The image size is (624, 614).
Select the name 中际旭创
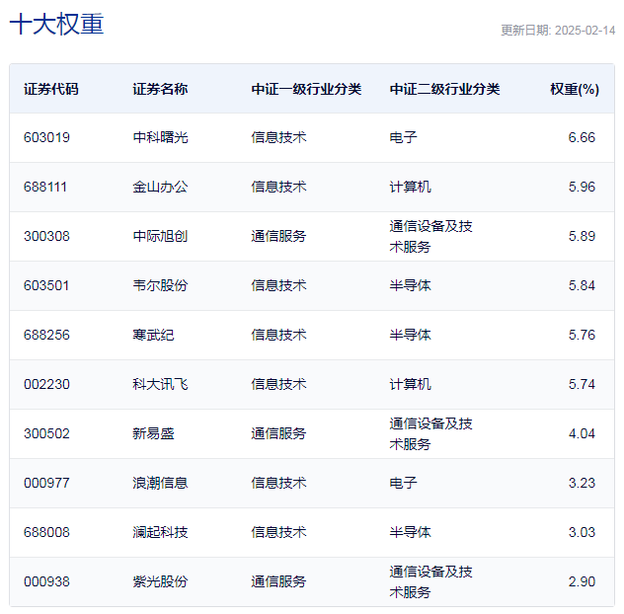coord(160,236)
